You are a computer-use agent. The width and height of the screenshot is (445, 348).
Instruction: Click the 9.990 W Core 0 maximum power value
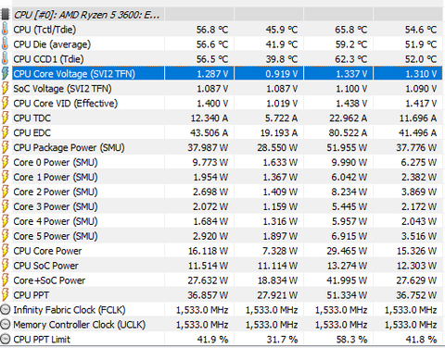tap(350, 163)
